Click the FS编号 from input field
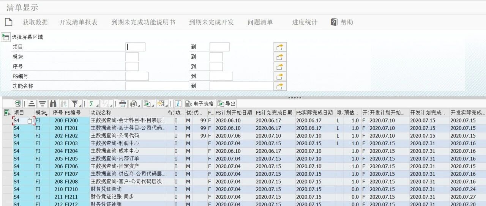The width and height of the screenshot is (486, 206). click(137, 76)
